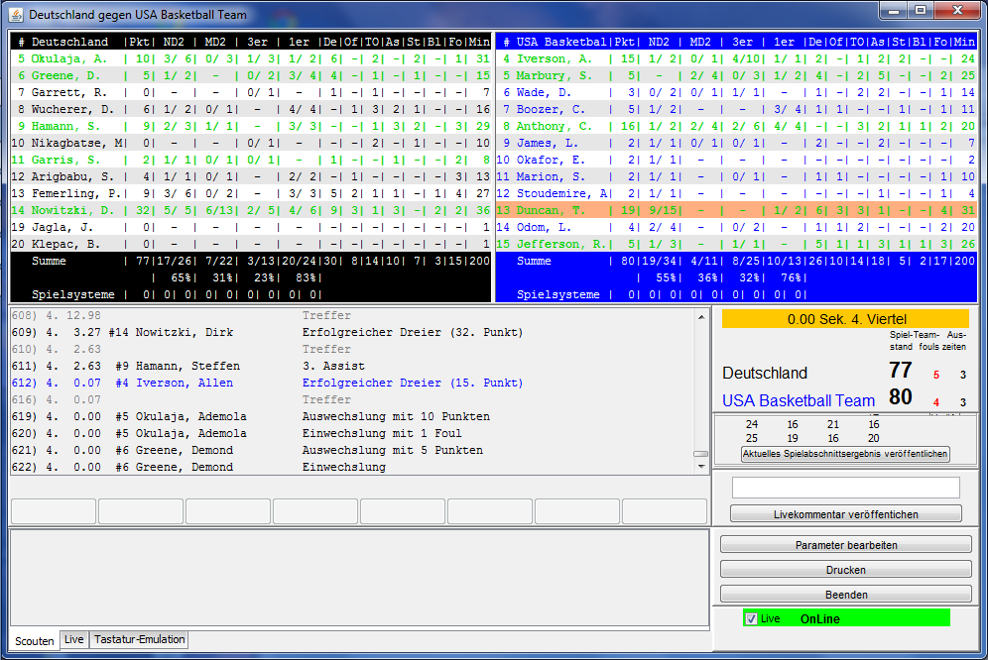Minimize the Deutschland gegen USA window

tap(894, 11)
